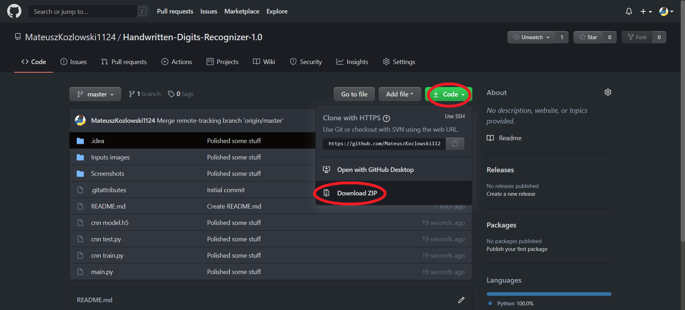Open the Initial commit message link
This screenshot has width=685, height=310.
click(x=226, y=190)
